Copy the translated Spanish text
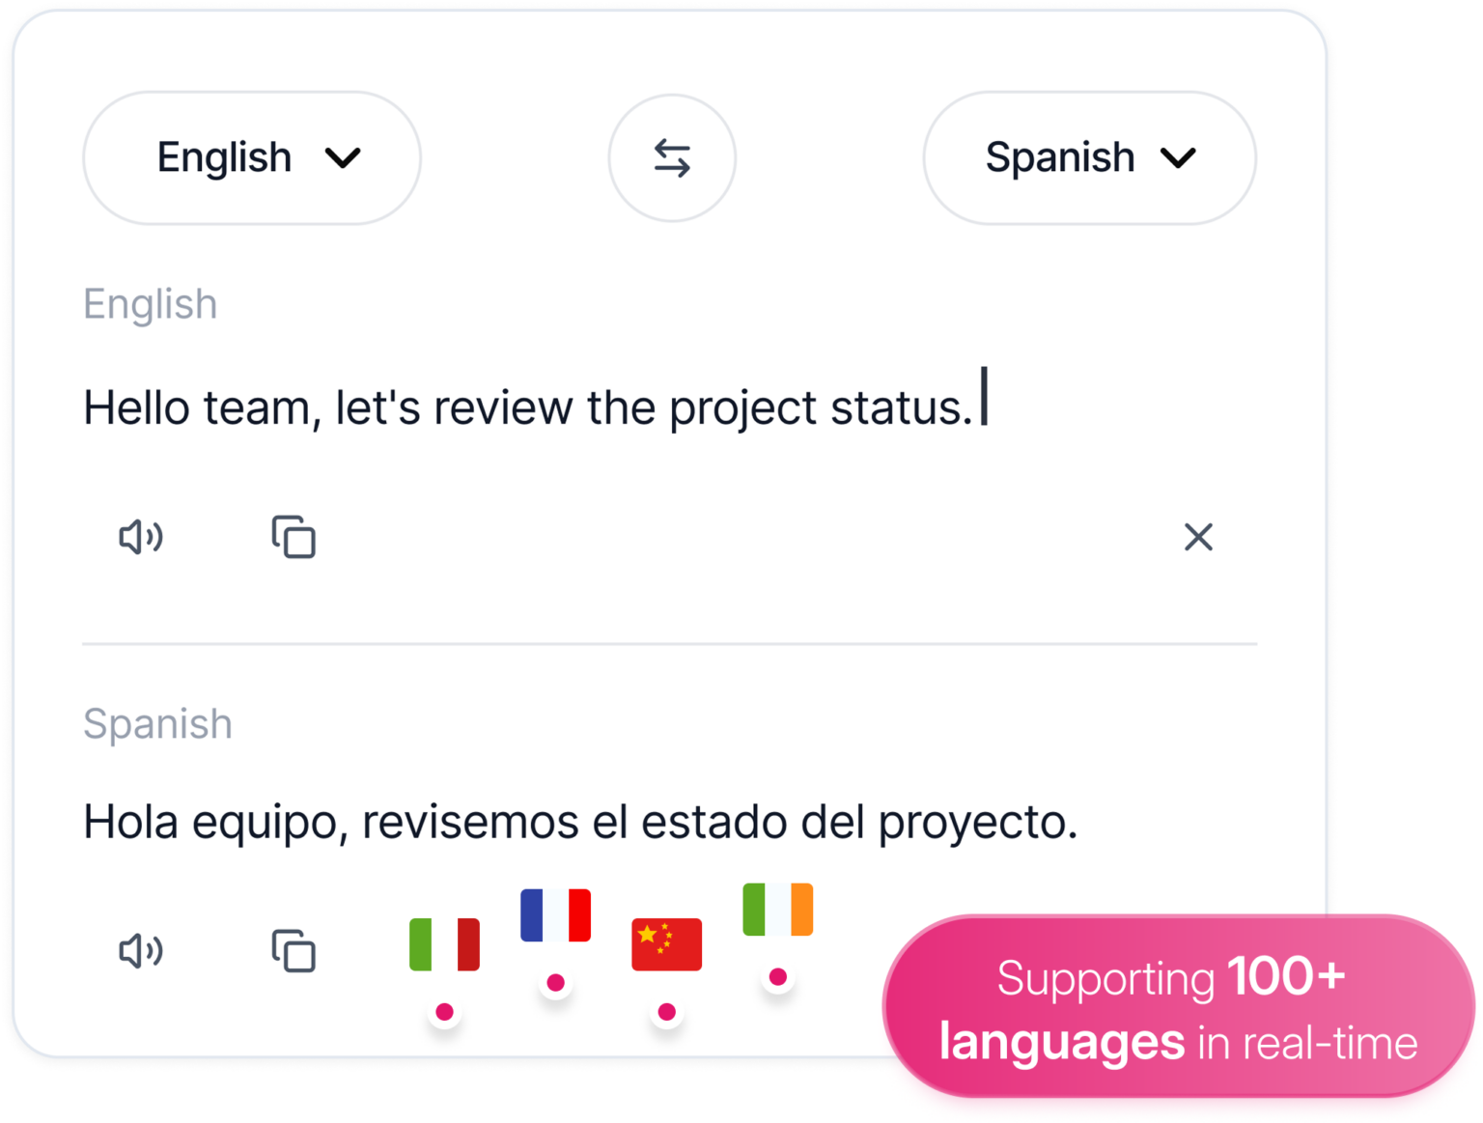1483x1123 pixels. click(x=294, y=953)
